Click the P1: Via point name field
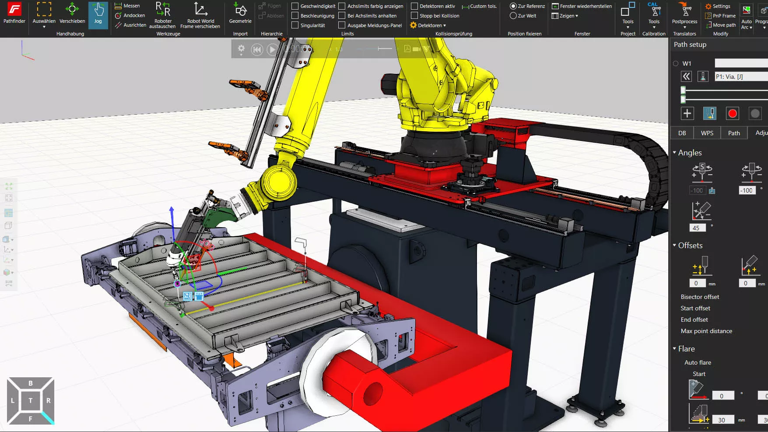The height and width of the screenshot is (432, 768). pyautogui.click(x=740, y=77)
